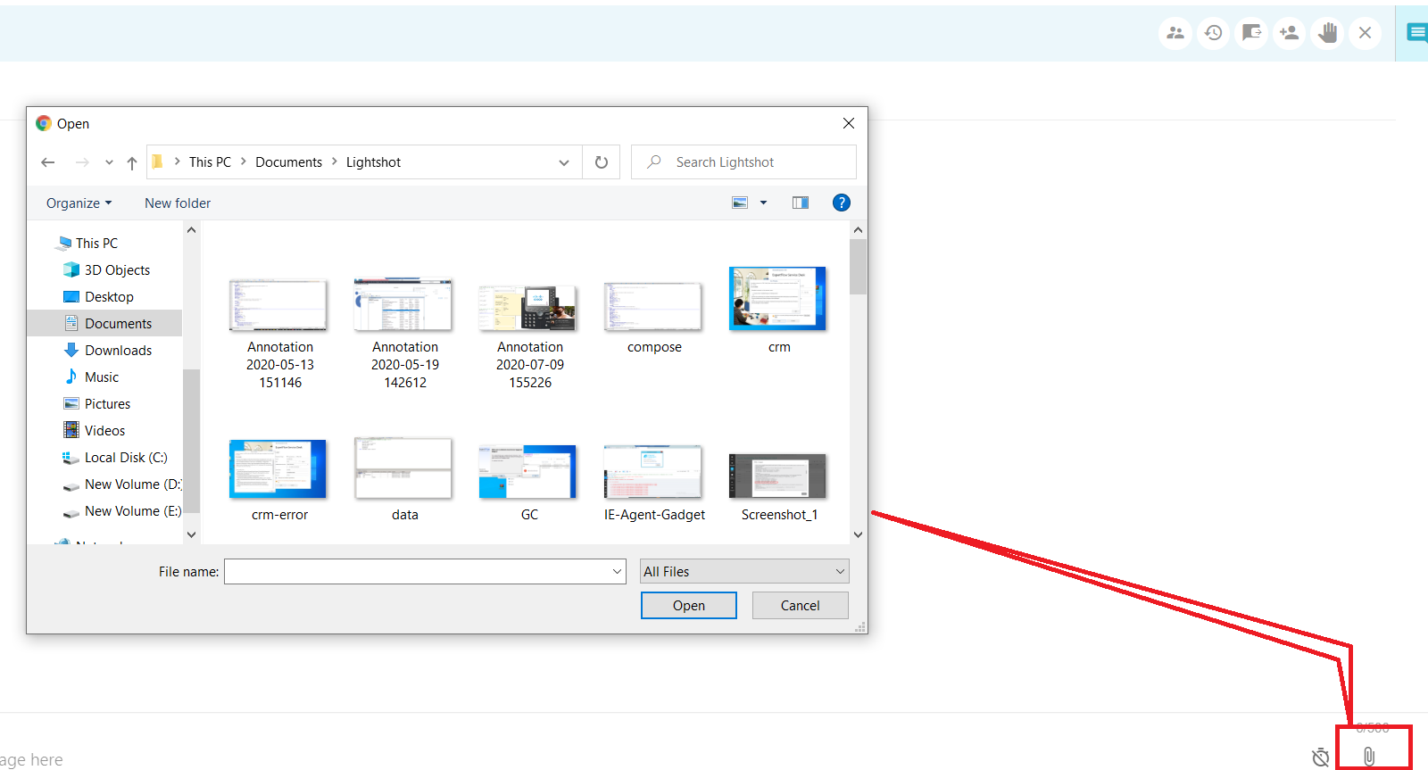Image resolution: width=1428 pixels, height=770 pixels.
Task: Click the blue help question mark icon
Action: (x=841, y=203)
